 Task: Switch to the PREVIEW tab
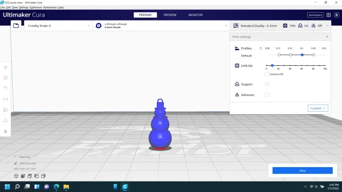click(x=170, y=15)
